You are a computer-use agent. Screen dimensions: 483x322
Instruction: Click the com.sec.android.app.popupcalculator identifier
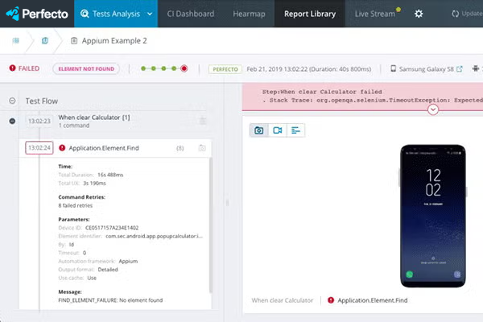[154, 236]
